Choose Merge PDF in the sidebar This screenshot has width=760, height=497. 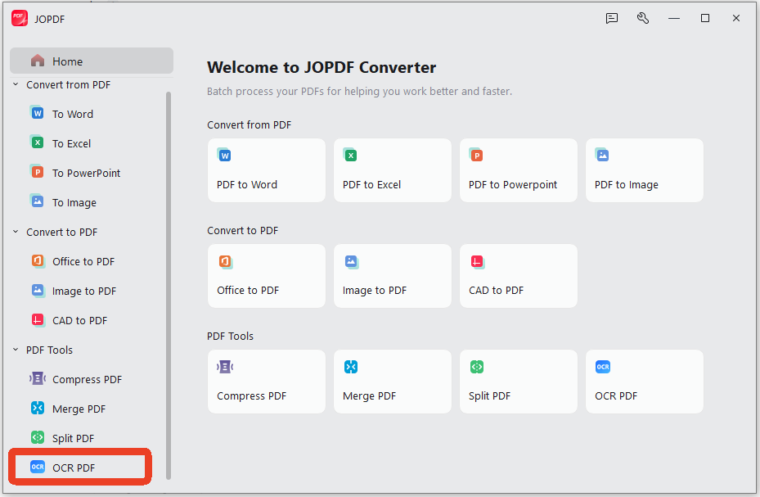[79, 409]
